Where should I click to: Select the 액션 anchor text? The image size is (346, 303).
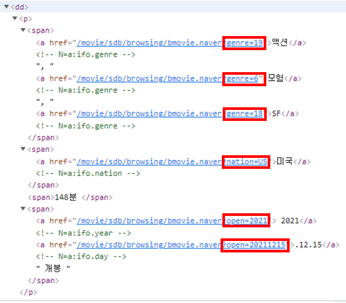pos(280,42)
